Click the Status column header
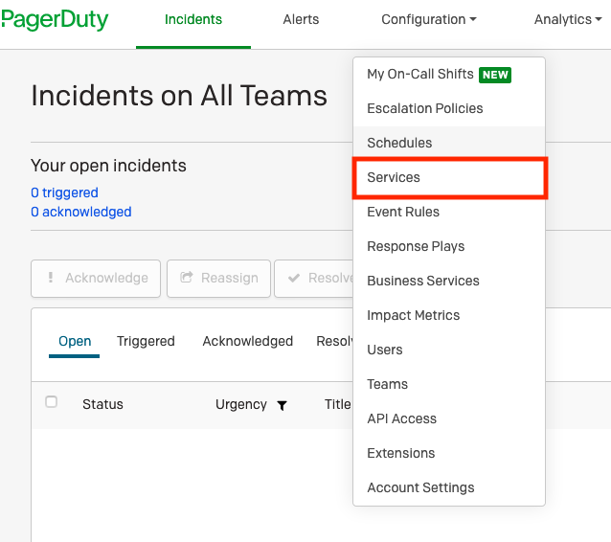The height and width of the screenshot is (542, 611). coord(102,404)
